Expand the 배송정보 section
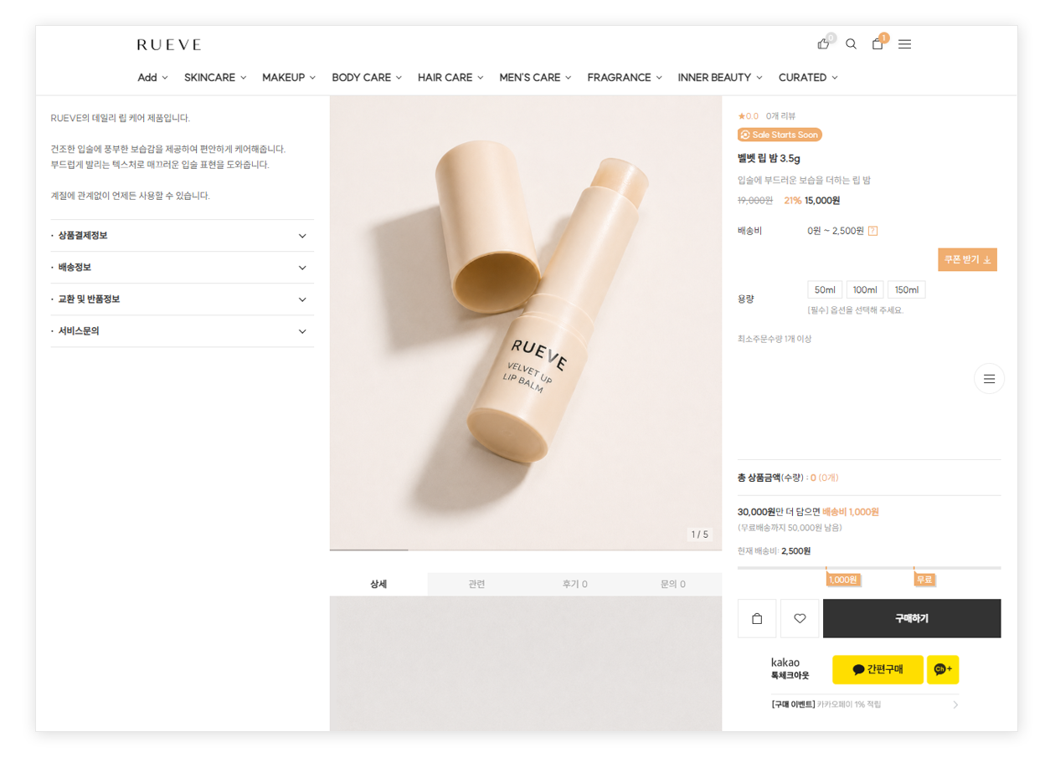The image size is (1050, 762). coord(182,268)
